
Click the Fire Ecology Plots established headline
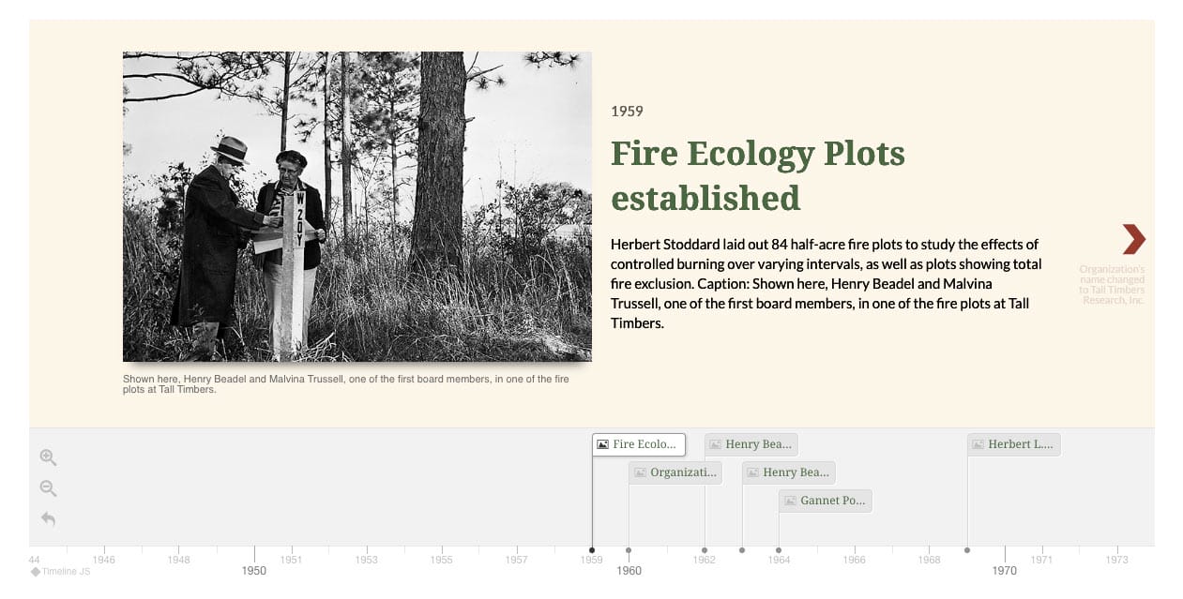757,175
